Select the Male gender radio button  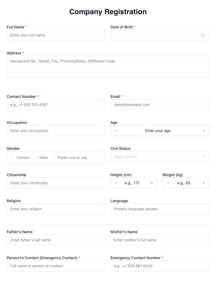click(35, 158)
